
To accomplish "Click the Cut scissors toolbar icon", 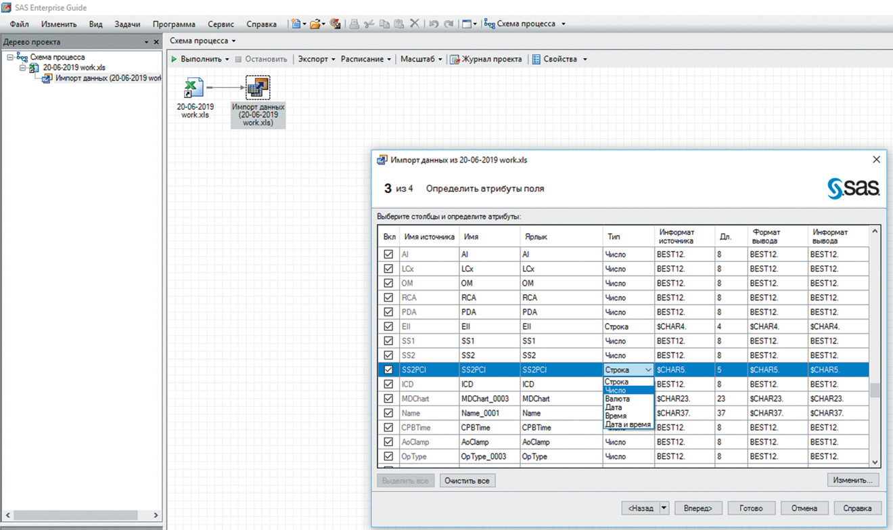I will click(369, 24).
